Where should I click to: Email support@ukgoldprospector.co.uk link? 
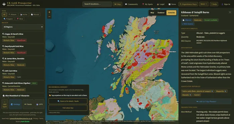coord(21,118)
